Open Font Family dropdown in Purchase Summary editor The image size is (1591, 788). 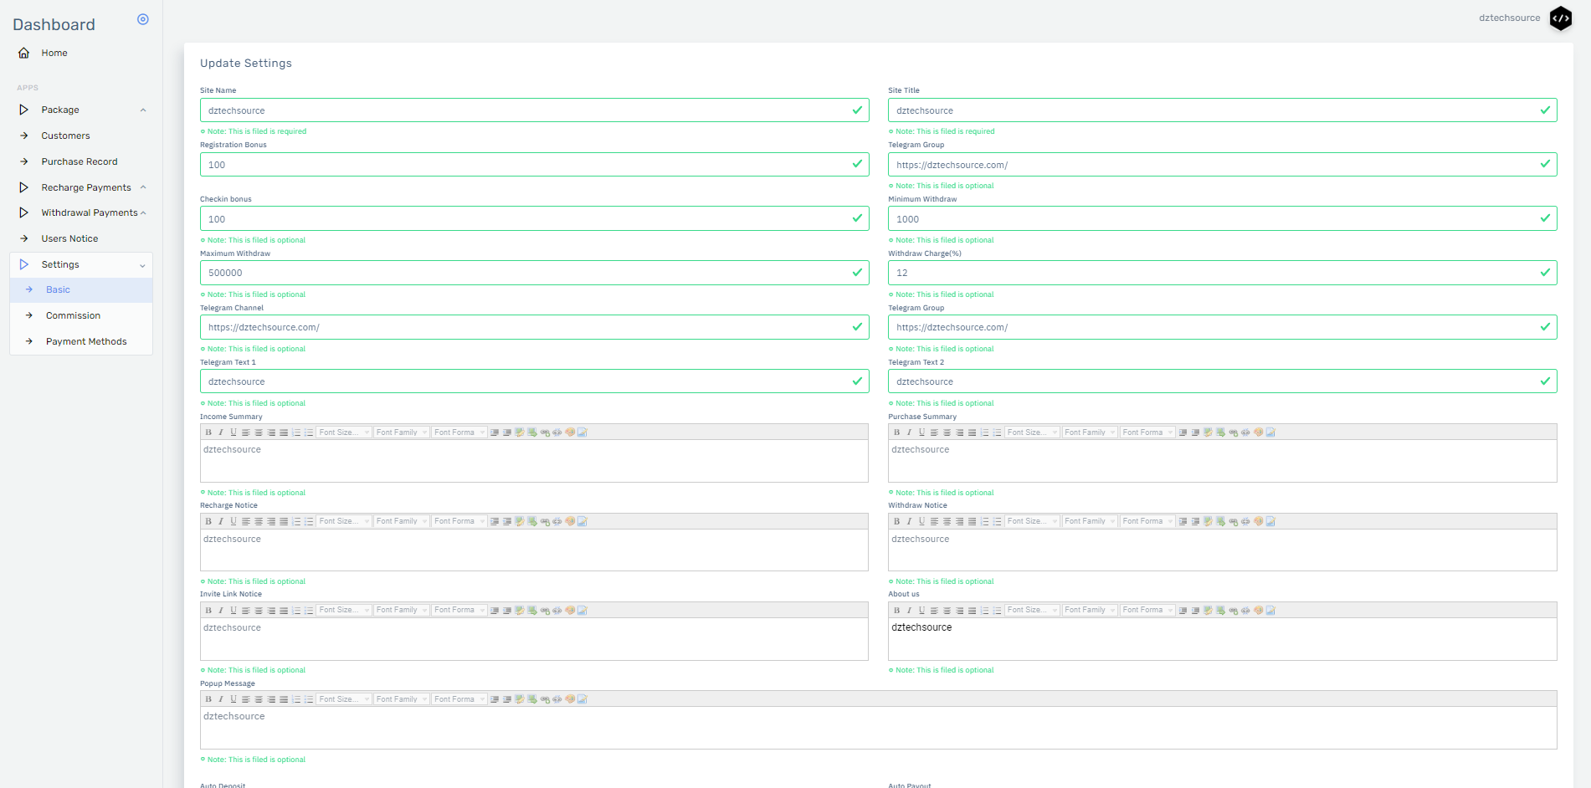[1090, 432]
